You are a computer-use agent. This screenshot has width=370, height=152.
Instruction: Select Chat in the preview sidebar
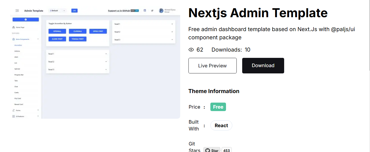(x=16, y=87)
